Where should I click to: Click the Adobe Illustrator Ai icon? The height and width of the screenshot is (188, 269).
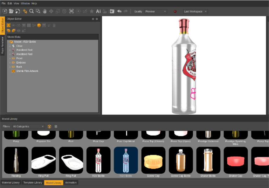pyautogui.click(x=98, y=11)
